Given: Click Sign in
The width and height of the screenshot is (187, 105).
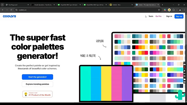Looking at the screenshot, I should (x=169, y=16).
